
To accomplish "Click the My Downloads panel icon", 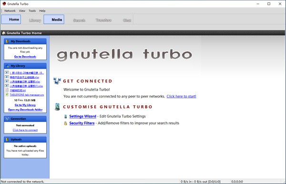I will (x=7, y=41).
